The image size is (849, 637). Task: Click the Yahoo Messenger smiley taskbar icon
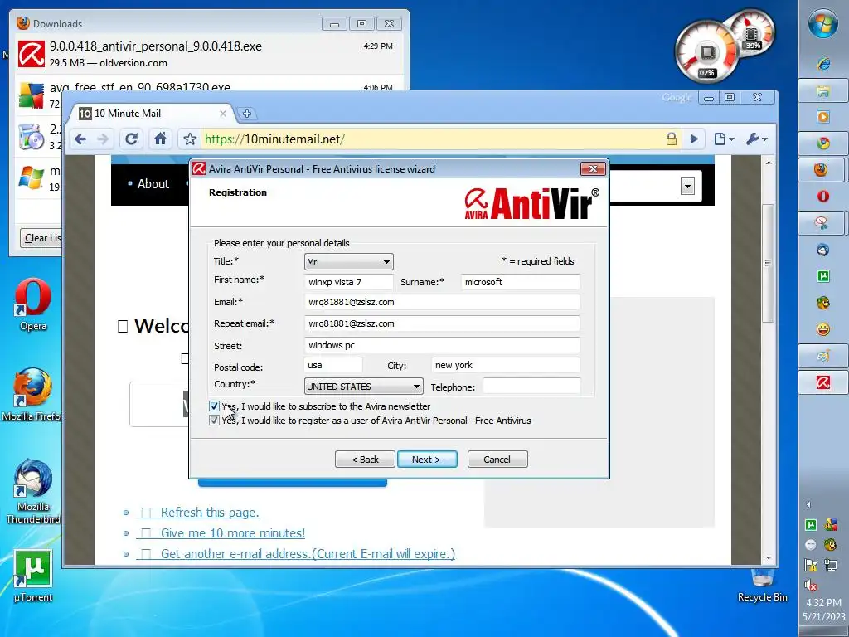823,329
